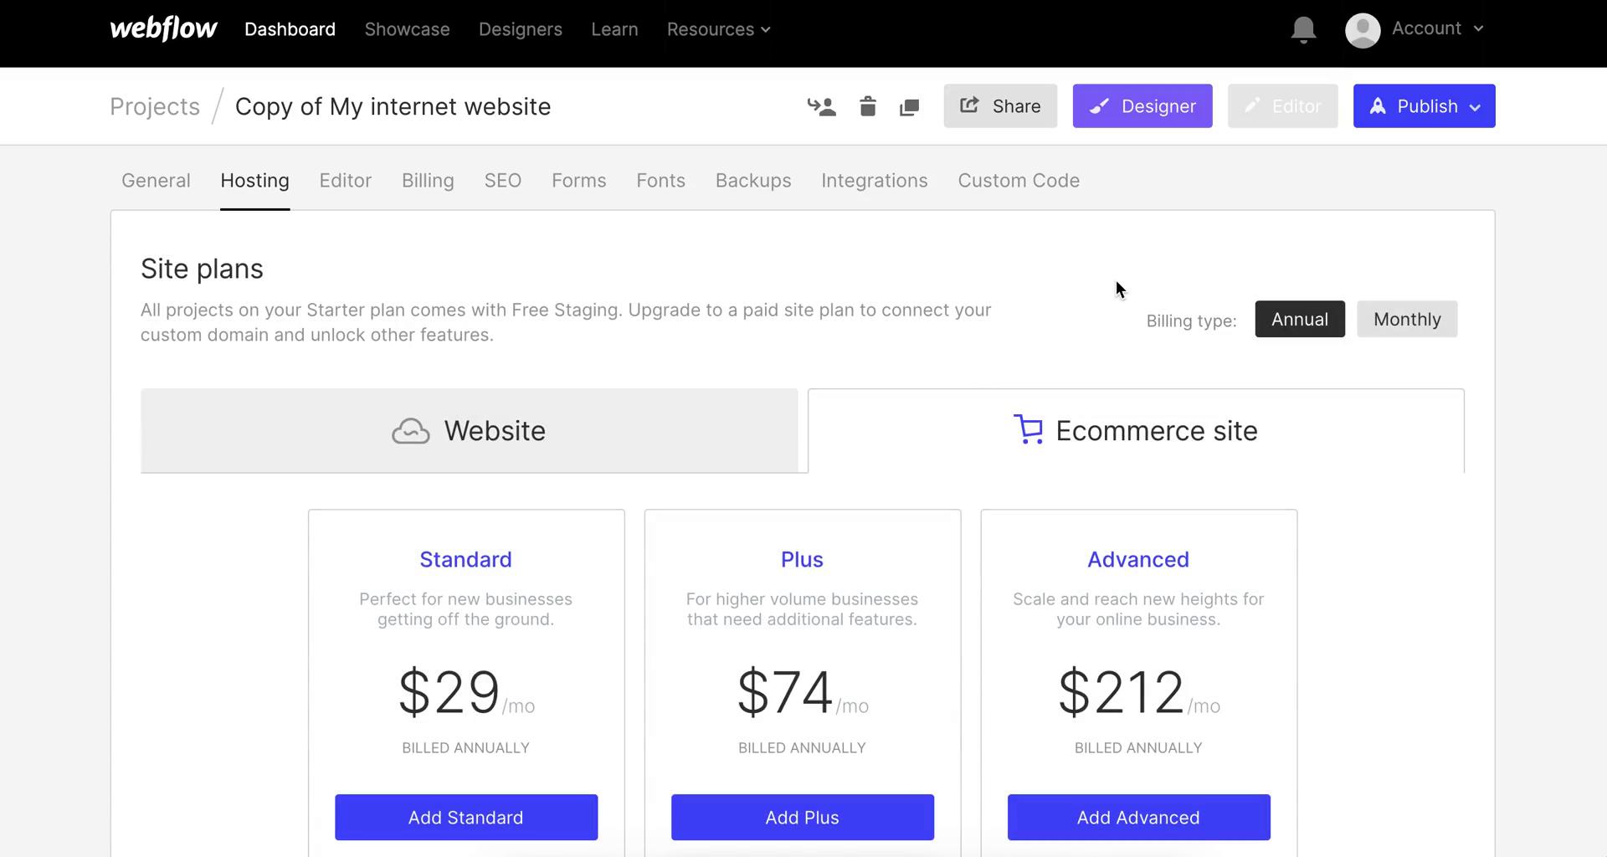Click Add Advanced plan button
This screenshot has height=857, width=1607.
pos(1138,818)
